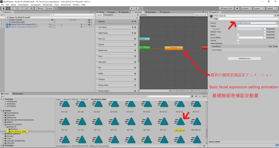Screen dimensions: 279x148
Task: Open settings gear for Hair acc layer
Action: tap(135, 39)
